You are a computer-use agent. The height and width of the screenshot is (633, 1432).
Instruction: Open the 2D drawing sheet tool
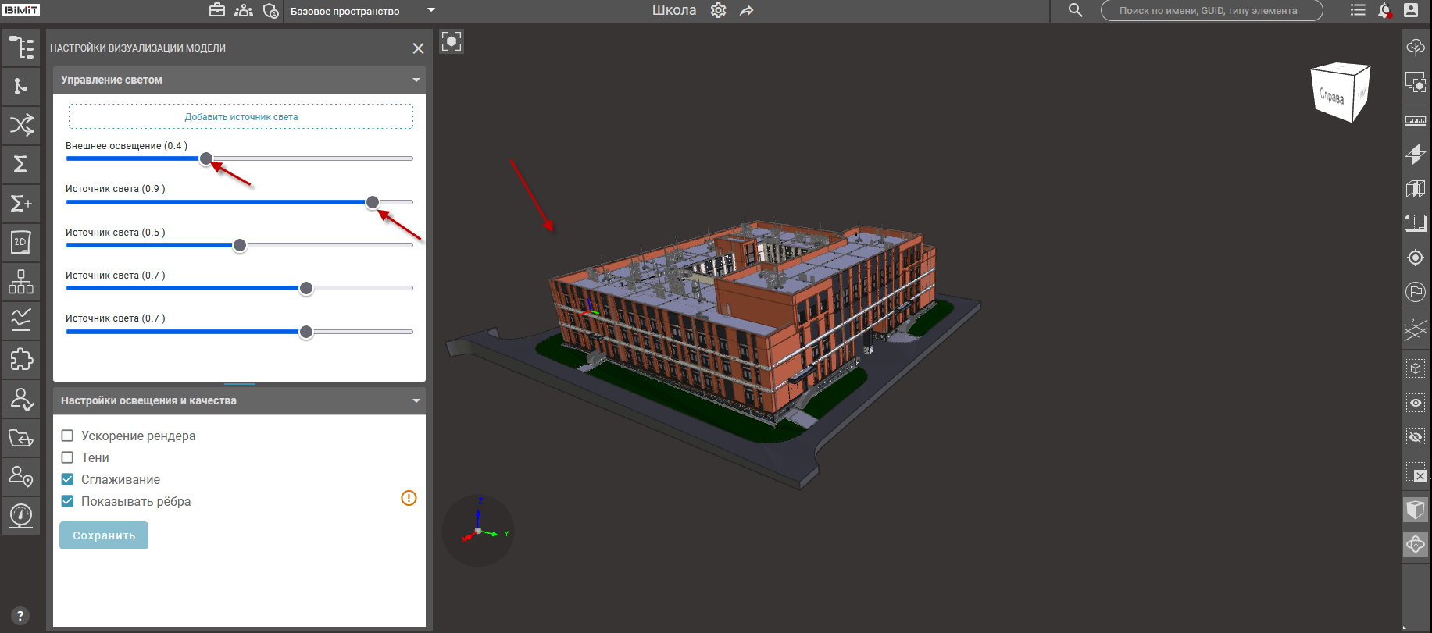click(x=21, y=242)
